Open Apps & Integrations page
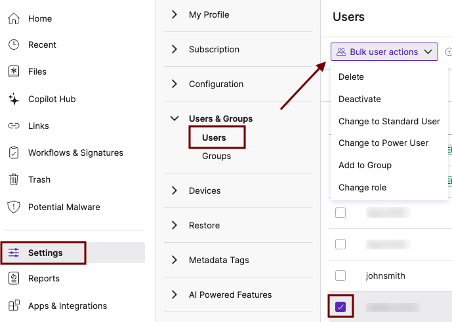The image size is (452, 322). click(x=68, y=306)
